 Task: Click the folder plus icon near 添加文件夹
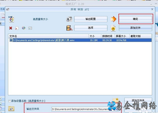[x=116, y=100]
